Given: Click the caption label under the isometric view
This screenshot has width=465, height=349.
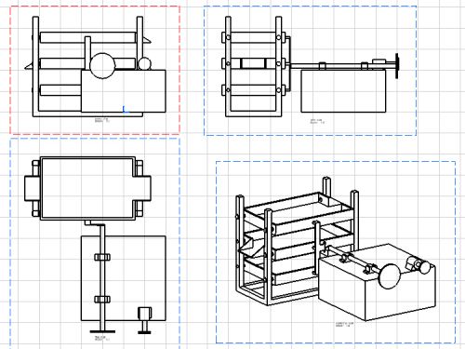Looking at the screenshot, I should pos(344,325).
